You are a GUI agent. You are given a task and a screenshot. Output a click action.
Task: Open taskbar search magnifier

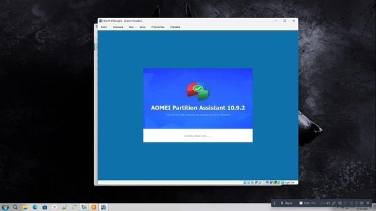15,207
